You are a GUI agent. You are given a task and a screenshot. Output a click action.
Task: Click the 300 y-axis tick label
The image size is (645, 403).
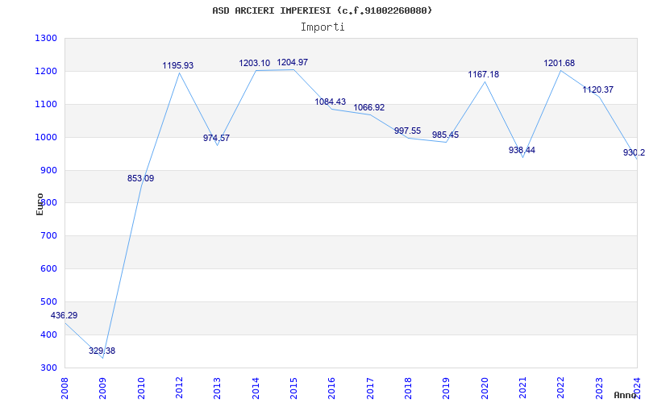click(48, 368)
